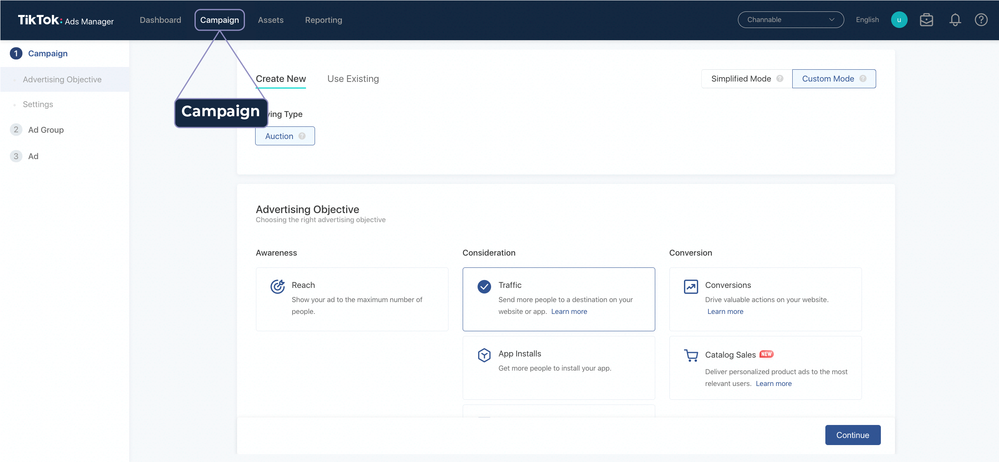999x462 pixels.
Task: Select the Reach objective card
Action: pos(352,299)
